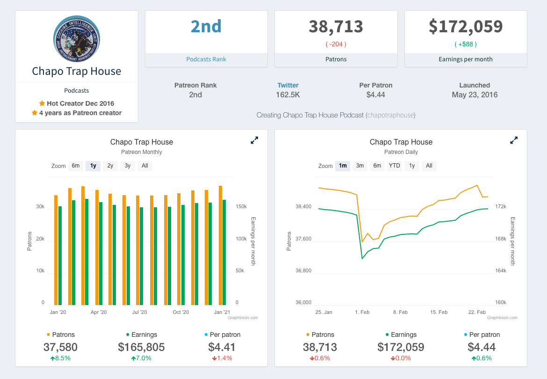
Task: Click the green earnings bar above Jan '20
Action: 60,256
